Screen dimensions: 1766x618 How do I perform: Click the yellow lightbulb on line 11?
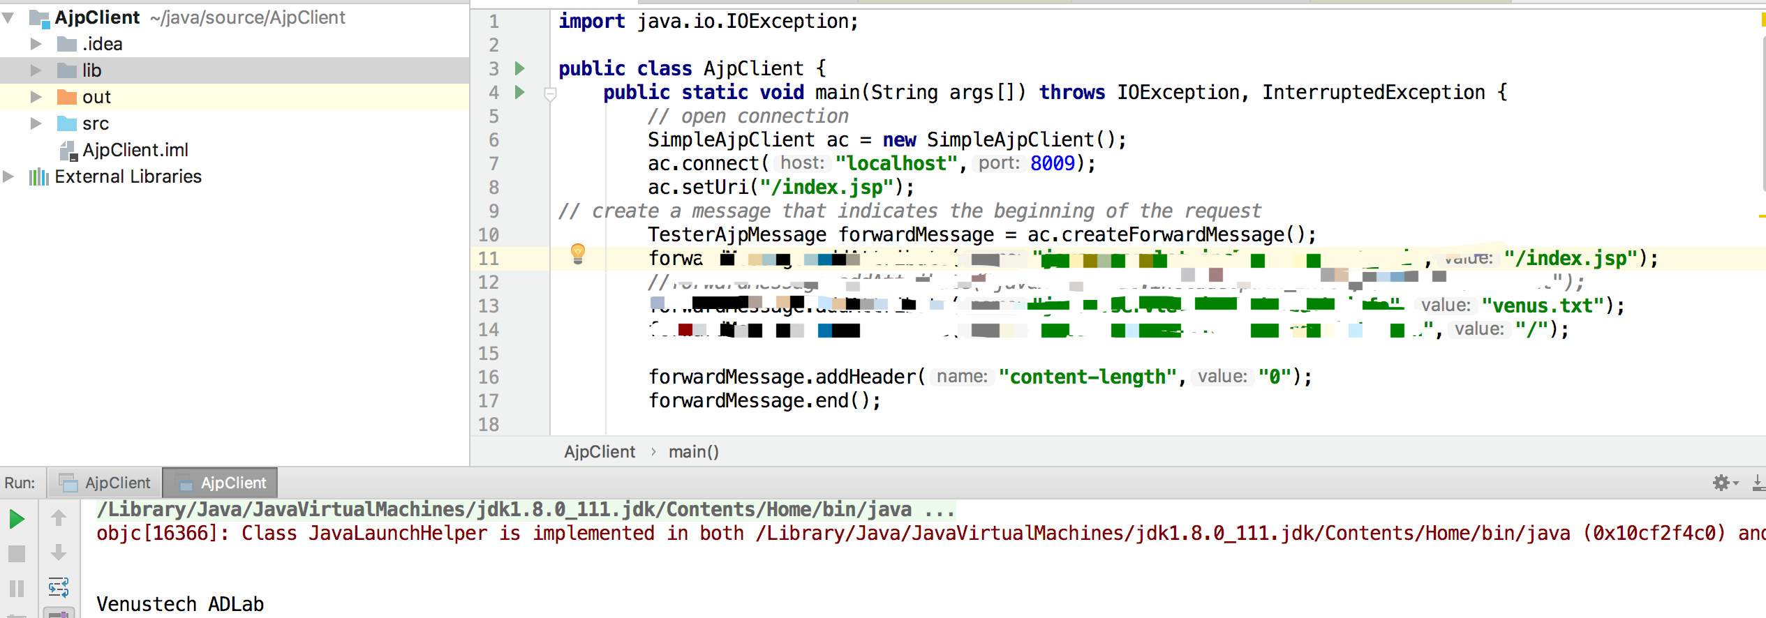point(578,254)
